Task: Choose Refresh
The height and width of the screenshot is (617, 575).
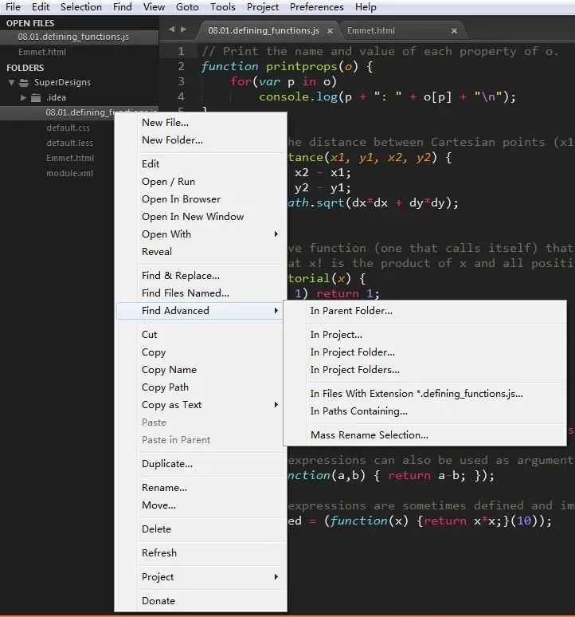Action: (201, 553)
